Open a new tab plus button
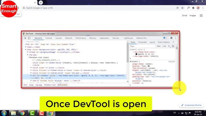 coord(41,3)
